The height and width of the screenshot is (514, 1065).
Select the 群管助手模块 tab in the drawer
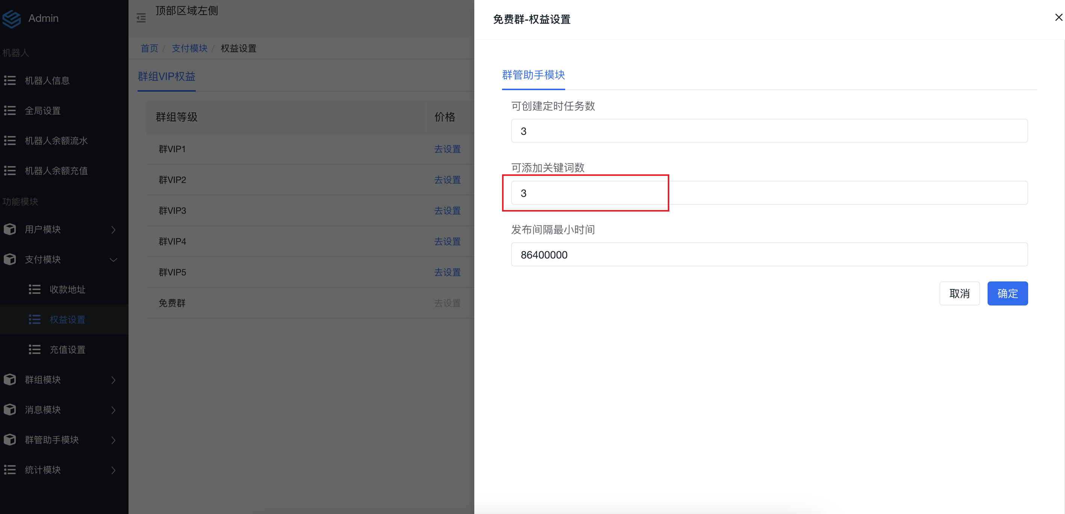click(x=533, y=75)
